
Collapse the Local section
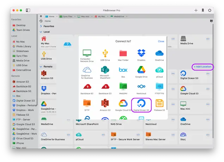coord(41,32)
